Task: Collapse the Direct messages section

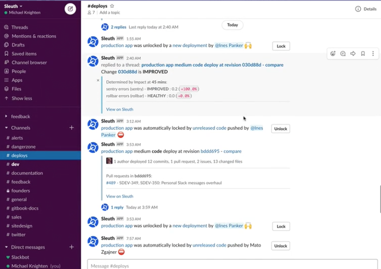Action: point(6,247)
